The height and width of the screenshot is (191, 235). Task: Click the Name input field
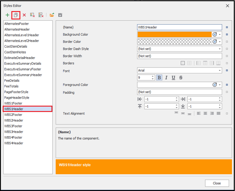pyautogui.click(x=180, y=27)
